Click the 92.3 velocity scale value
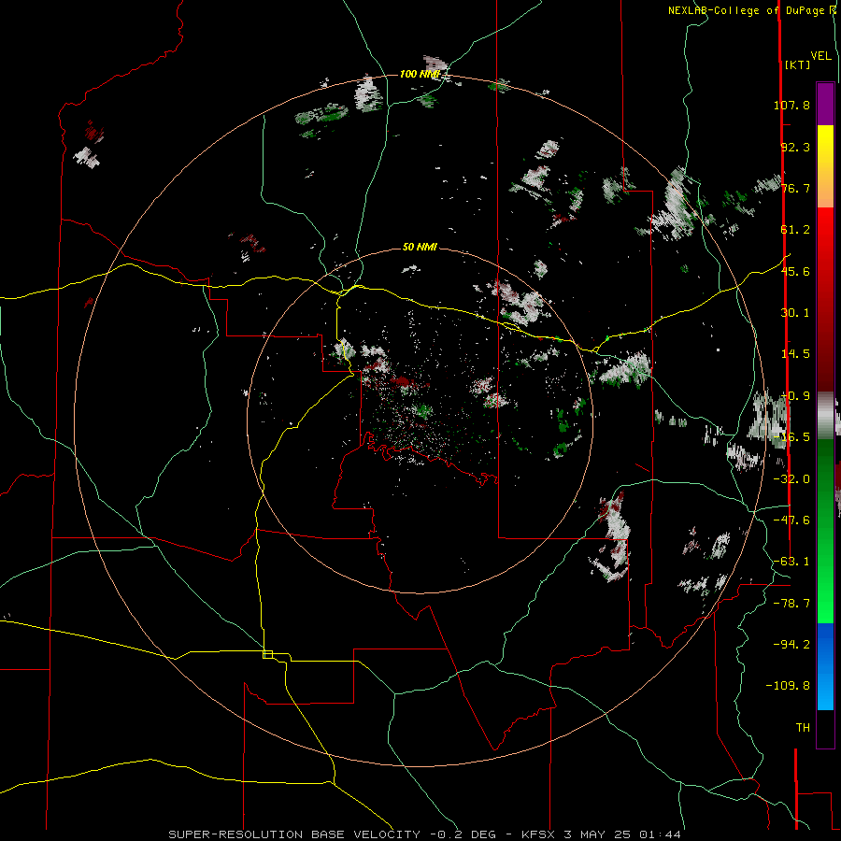Screen dimensions: 841x841 (x=795, y=147)
